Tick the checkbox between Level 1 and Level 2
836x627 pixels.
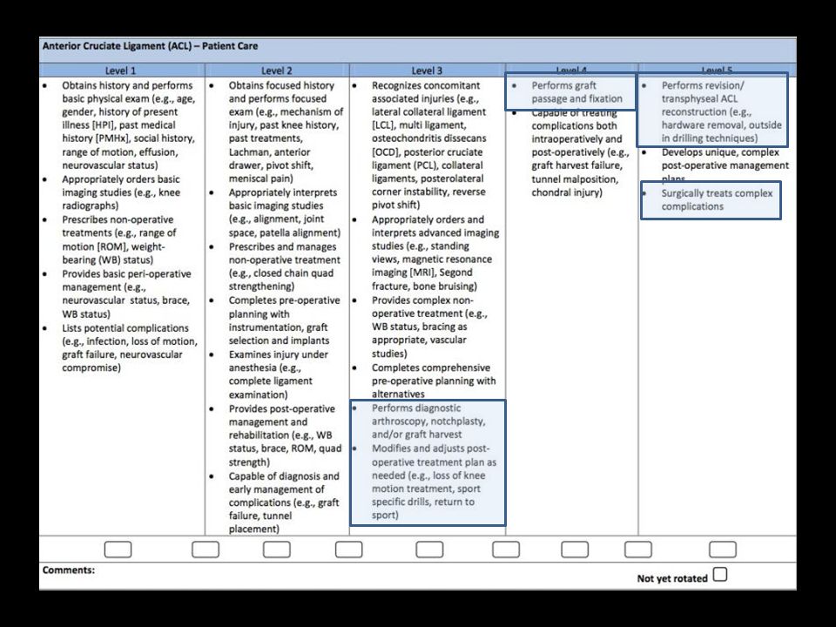point(206,549)
